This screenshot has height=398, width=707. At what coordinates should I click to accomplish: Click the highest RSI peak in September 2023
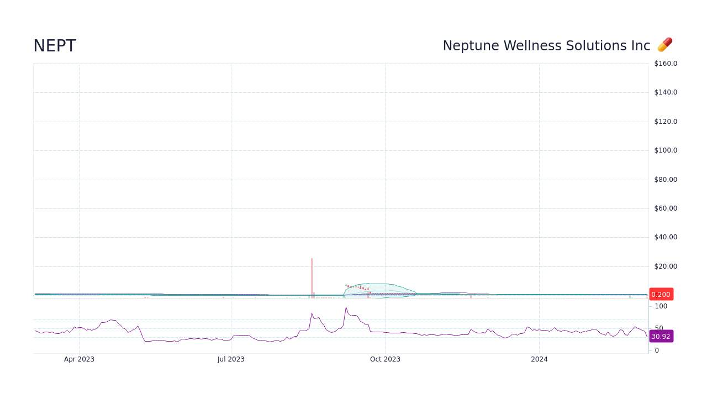pos(346,308)
